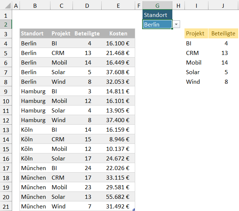This screenshot has width=239, height=211.
Task: Select cell G2 containing Berlin
Action: tap(157, 24)
